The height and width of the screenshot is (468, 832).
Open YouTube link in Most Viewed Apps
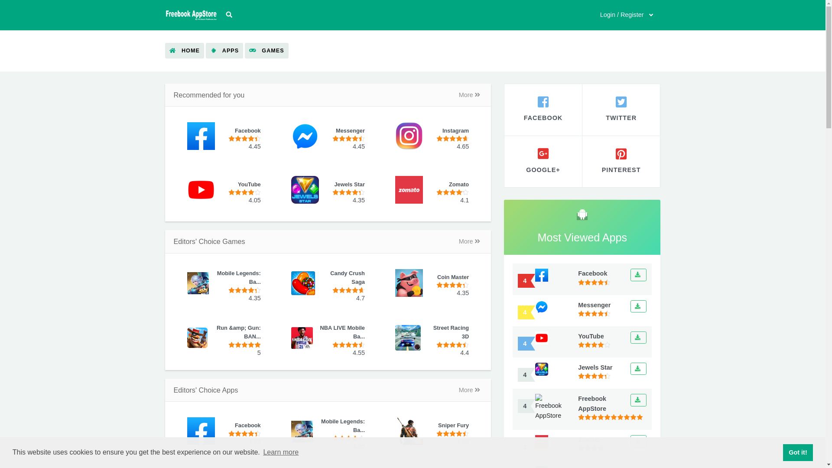coord(591,336)
